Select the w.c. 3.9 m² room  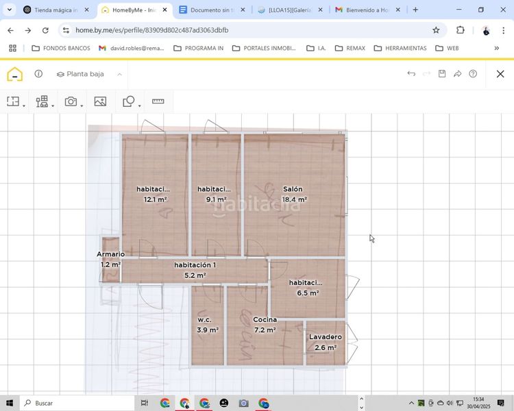[207, 325]
